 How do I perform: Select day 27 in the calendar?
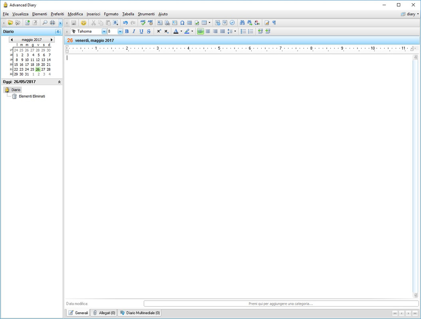pyautogui.click(x=43, y=69)
